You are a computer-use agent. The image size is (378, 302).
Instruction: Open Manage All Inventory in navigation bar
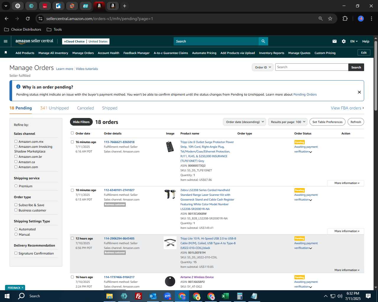(x=53, y=53)
